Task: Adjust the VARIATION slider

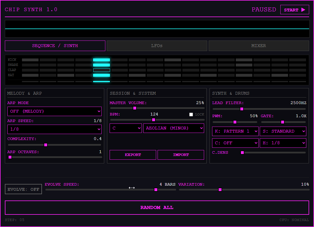Action: coord(244,190)
